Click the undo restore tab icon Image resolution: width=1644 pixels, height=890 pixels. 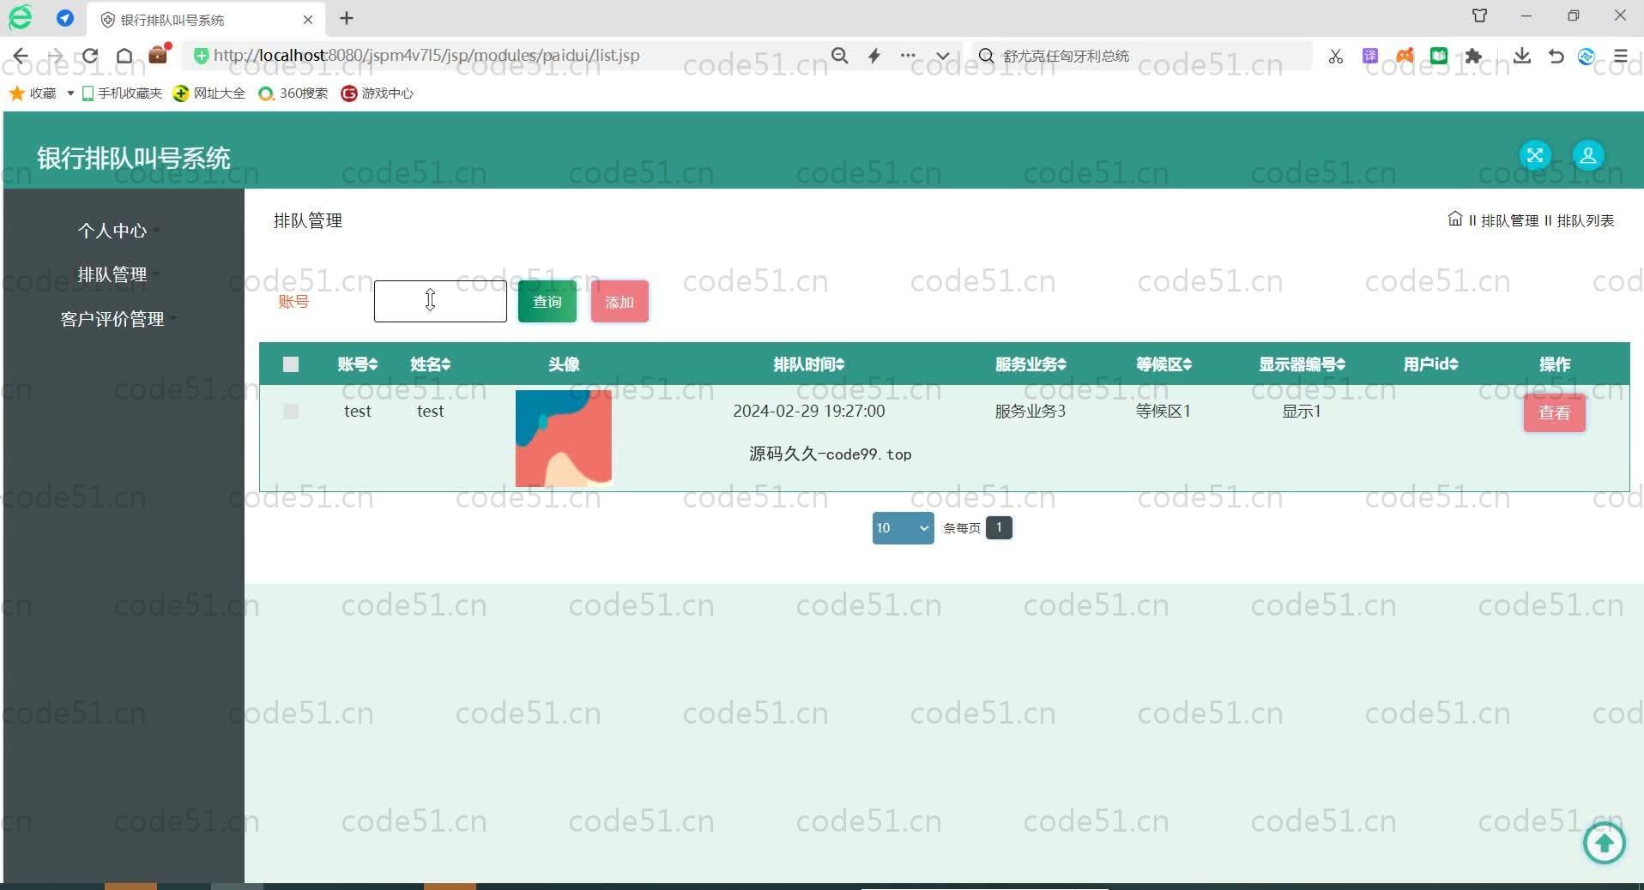point(1556,57)
